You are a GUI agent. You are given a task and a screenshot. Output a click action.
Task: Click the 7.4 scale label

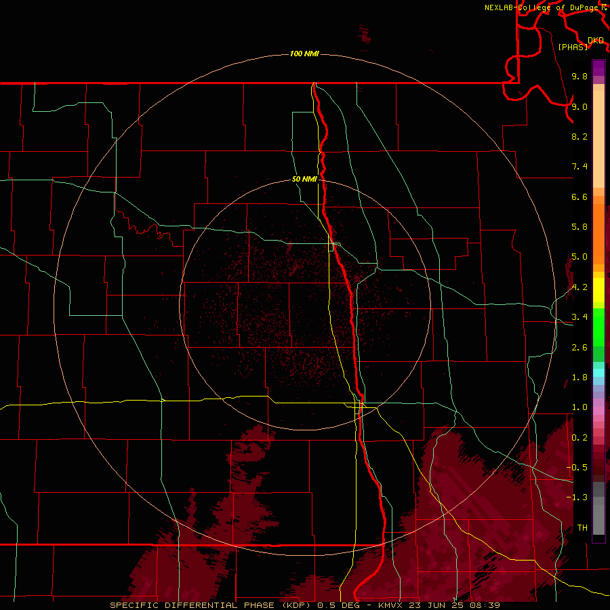tap(579, 167)
